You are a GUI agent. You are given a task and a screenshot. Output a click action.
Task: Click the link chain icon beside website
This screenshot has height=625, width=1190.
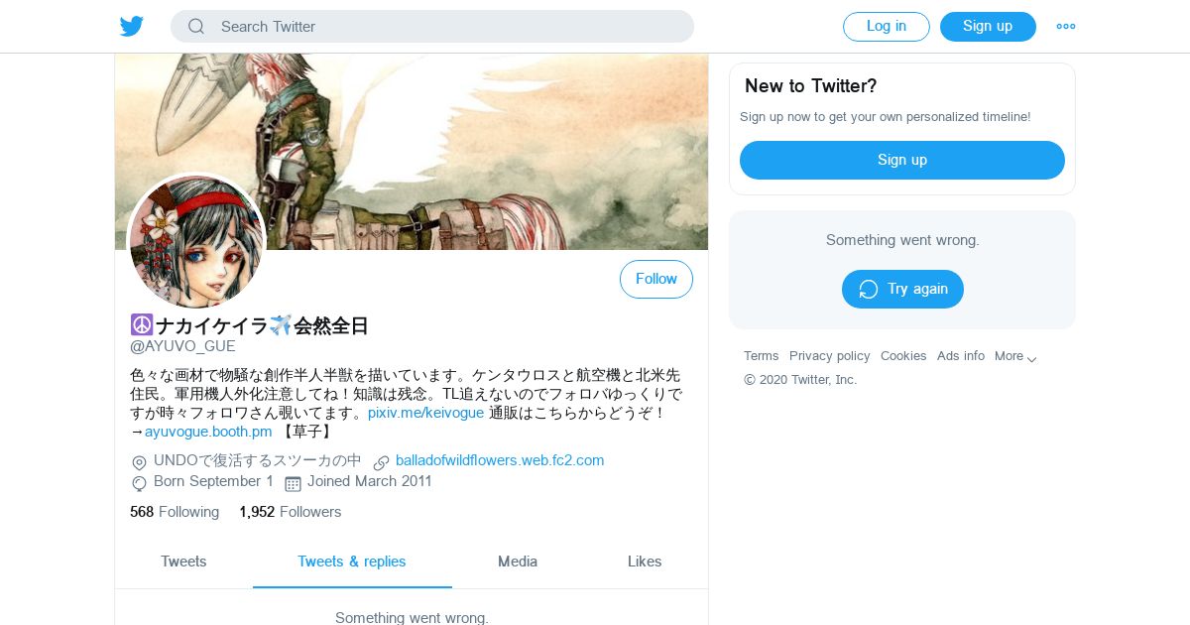tap(381, 462)
